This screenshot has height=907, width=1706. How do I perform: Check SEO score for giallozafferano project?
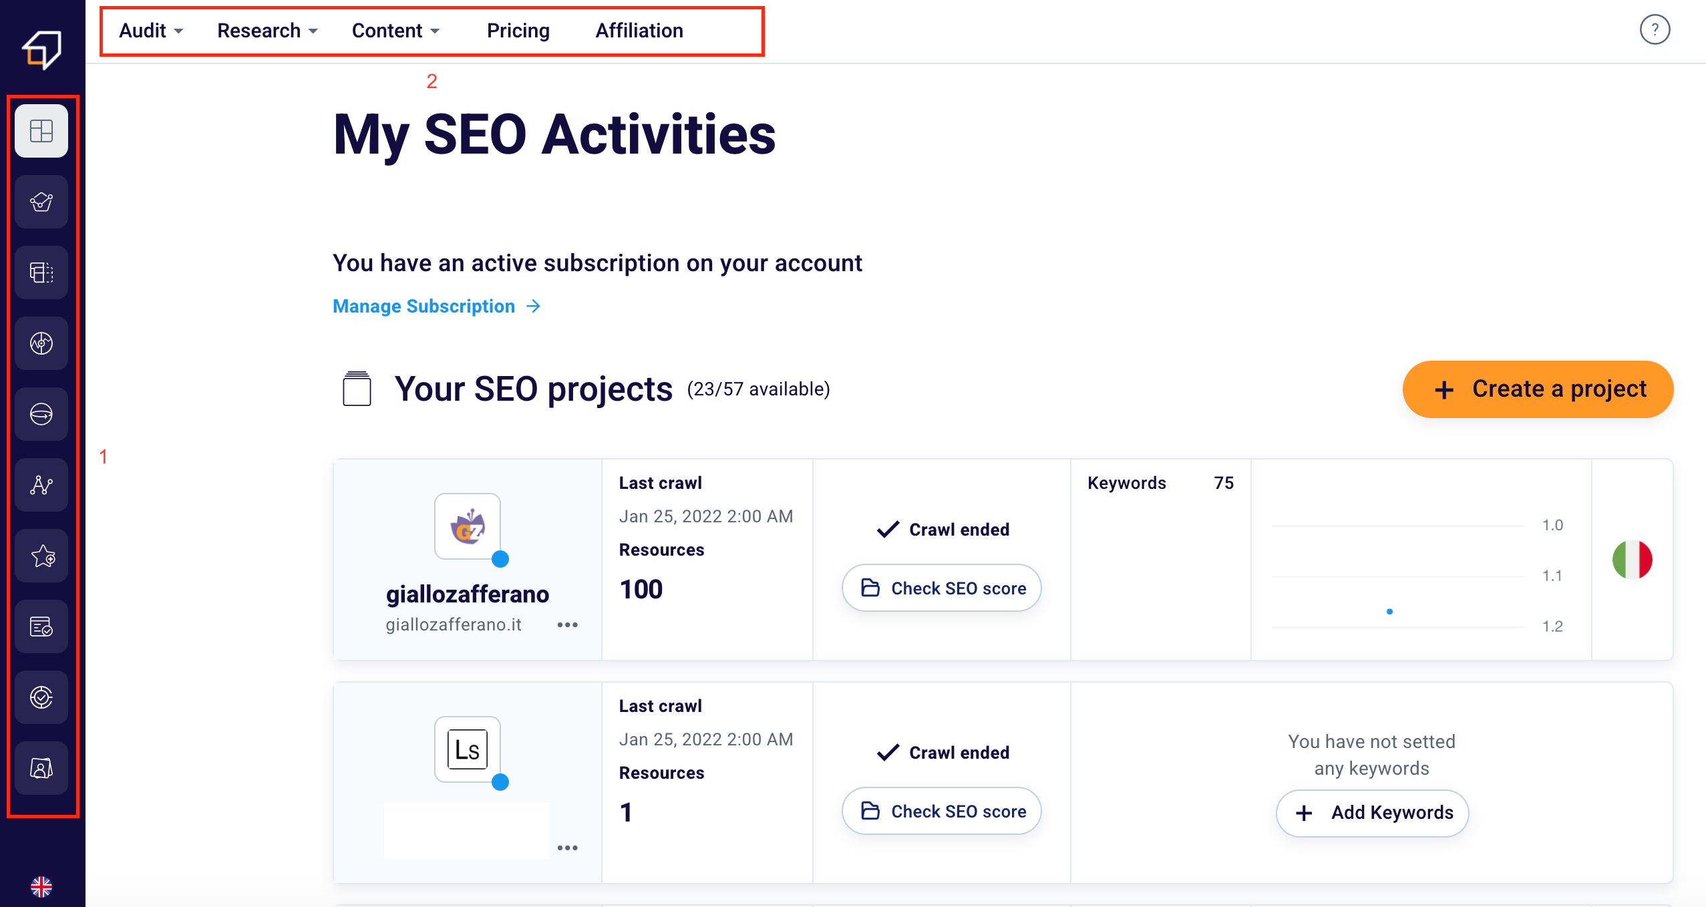point(942,588)
